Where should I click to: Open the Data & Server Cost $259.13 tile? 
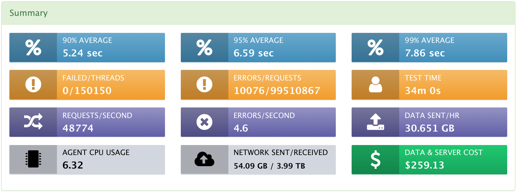429,160
